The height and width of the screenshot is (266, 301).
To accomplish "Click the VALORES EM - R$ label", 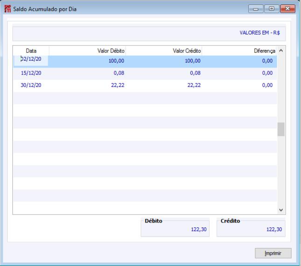I will click(x=260, y=33).
